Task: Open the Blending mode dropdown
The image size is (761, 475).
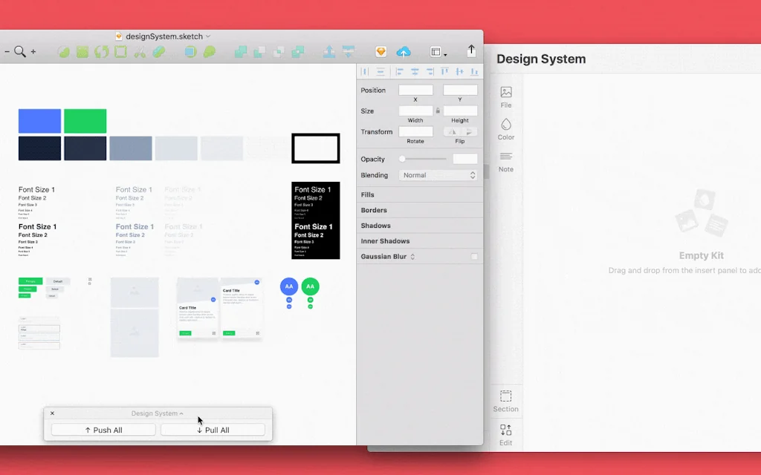Action: pyautogui.click(x=438, y=175)
